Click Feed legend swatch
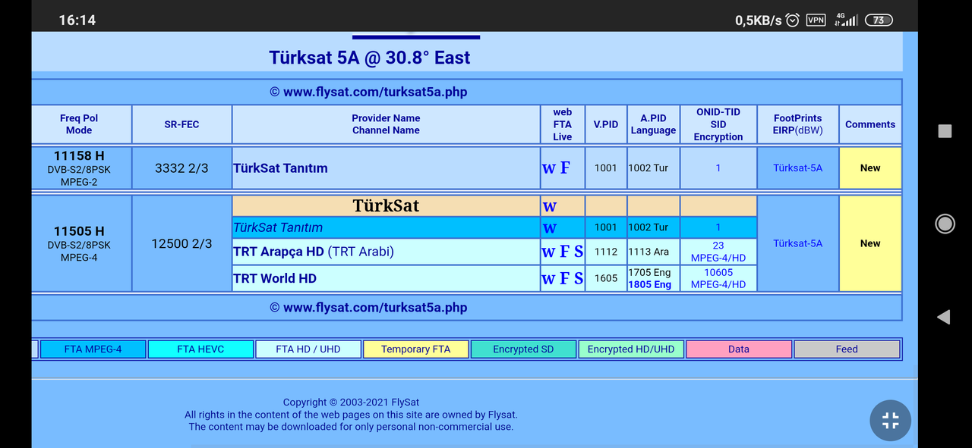Screen dimensions: 972x448 point(847,349)
